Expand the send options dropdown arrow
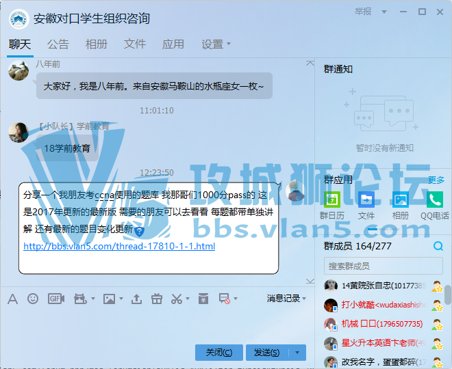Viewport: 452px width, 369px height. click(x=297, y=353)
